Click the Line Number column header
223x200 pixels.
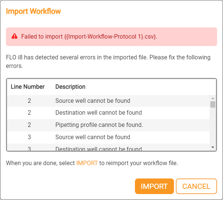pos(28,87)
